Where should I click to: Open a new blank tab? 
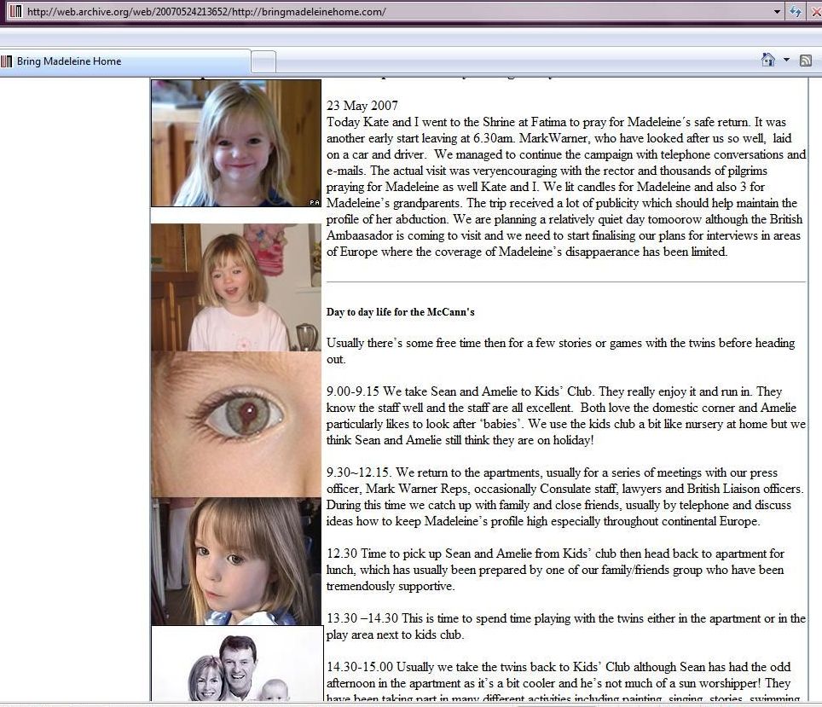(x=264, y=61)
